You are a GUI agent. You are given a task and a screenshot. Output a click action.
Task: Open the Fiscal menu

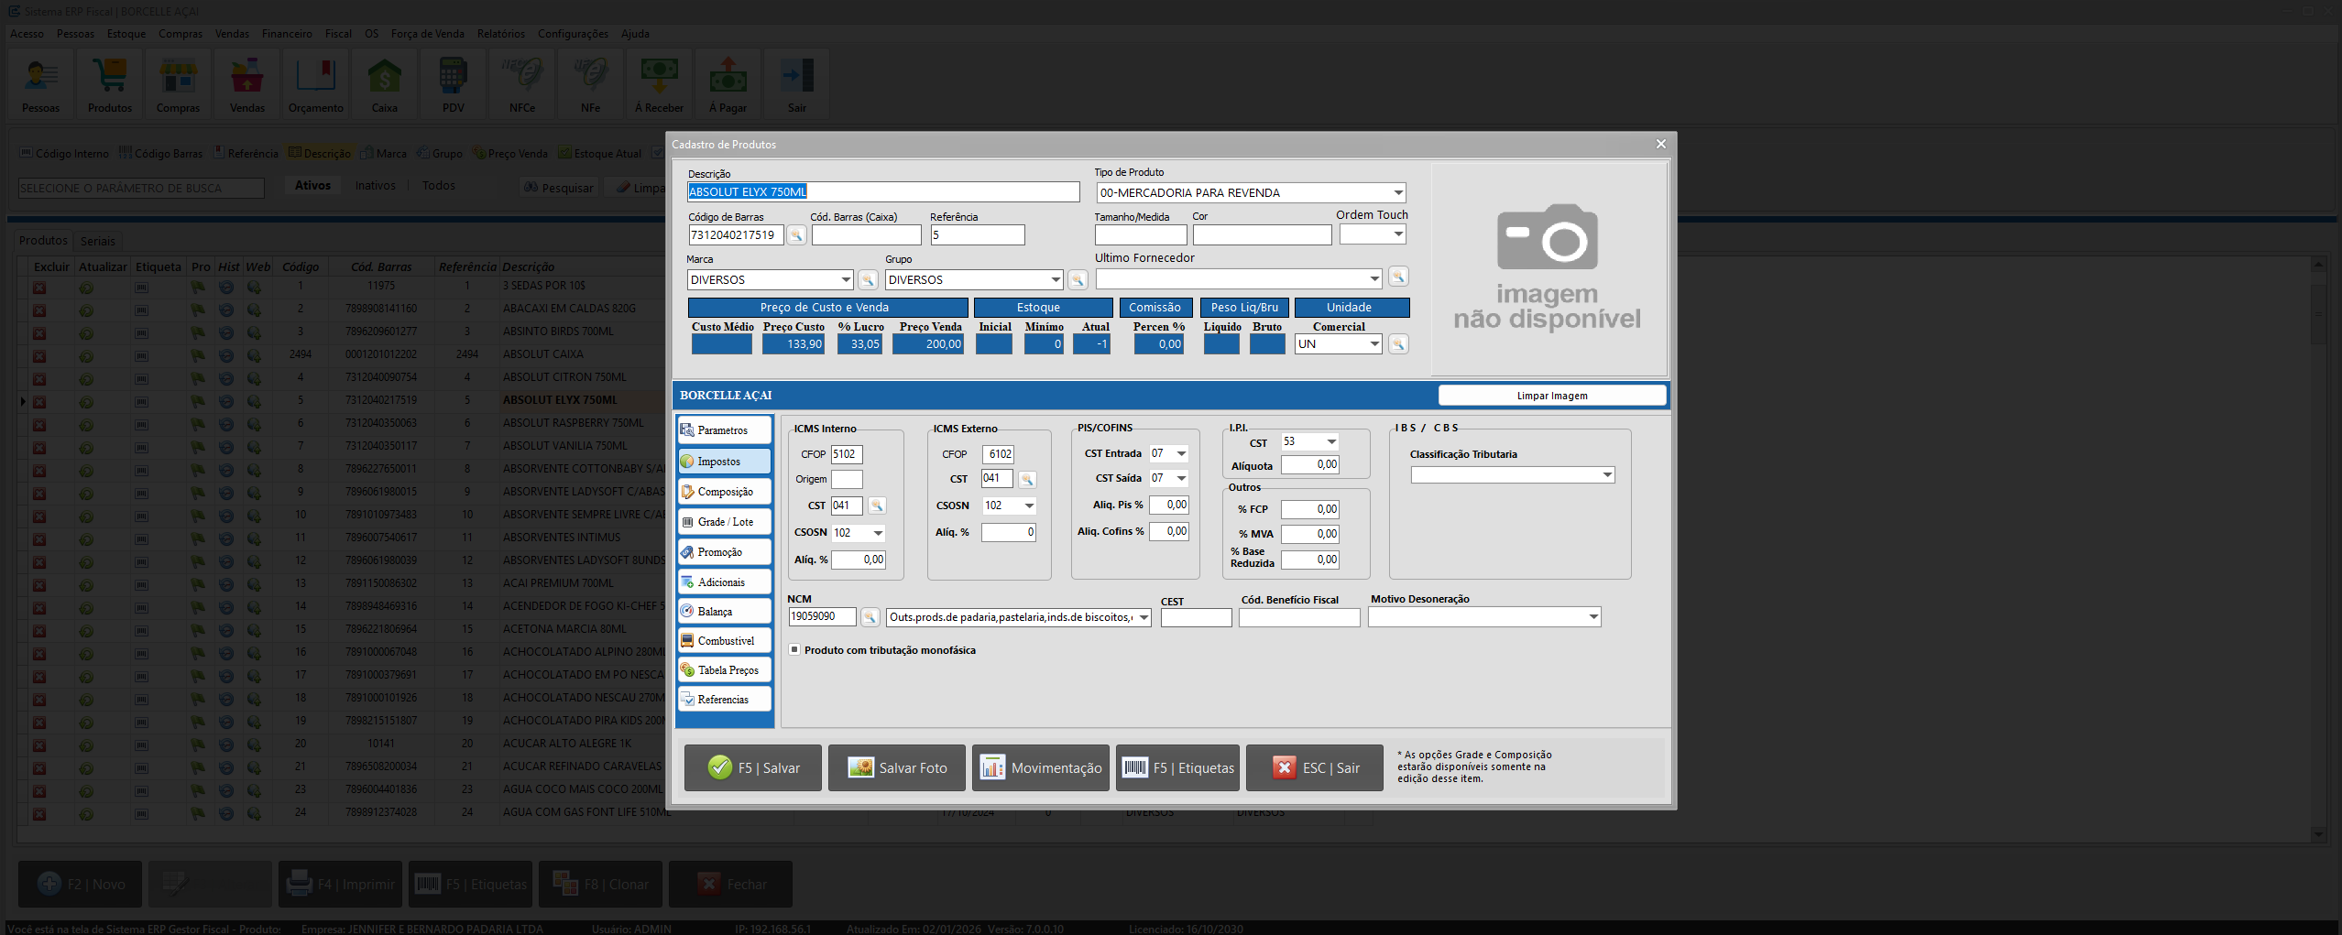click(338, 34)
